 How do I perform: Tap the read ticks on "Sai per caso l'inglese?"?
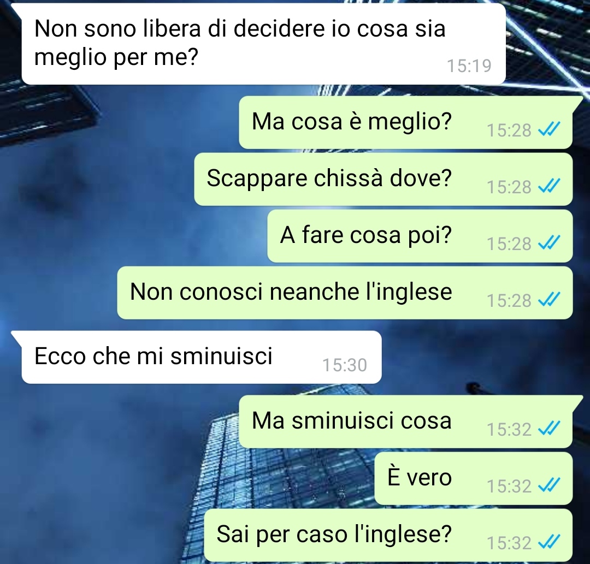click(x=550, y=542)
